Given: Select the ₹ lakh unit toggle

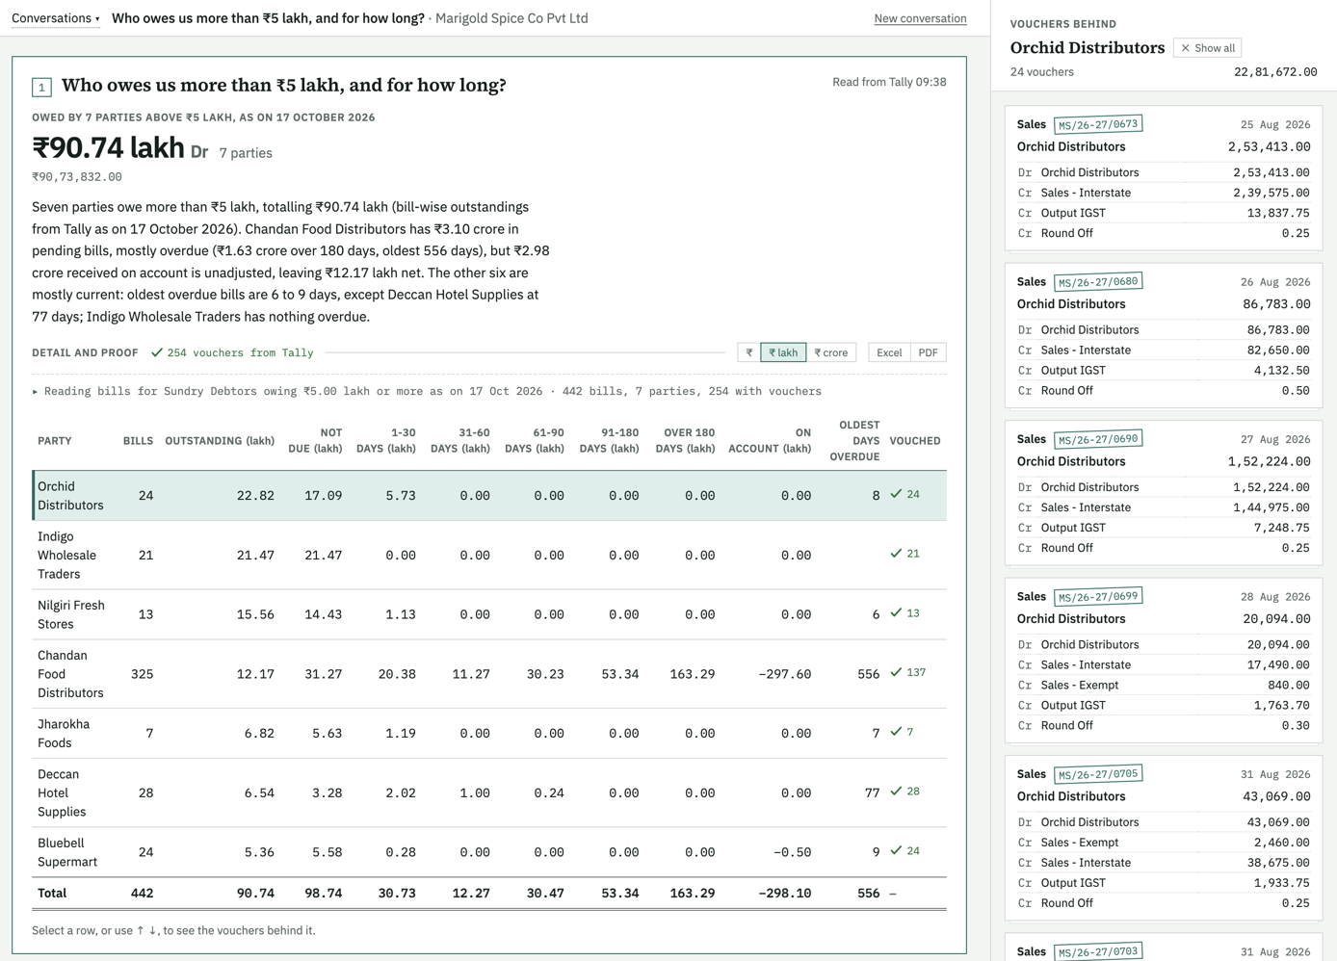Looking at the screenshot, I should tap(783, 352).
